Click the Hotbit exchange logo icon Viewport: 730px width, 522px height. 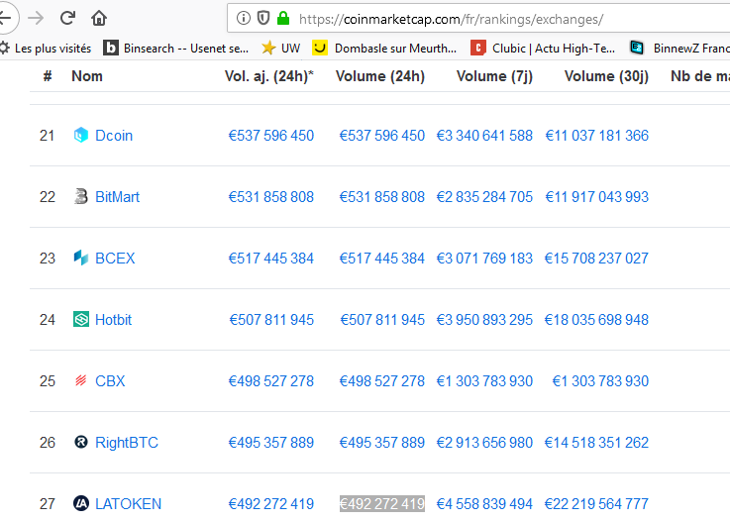[x=81, y=319]
